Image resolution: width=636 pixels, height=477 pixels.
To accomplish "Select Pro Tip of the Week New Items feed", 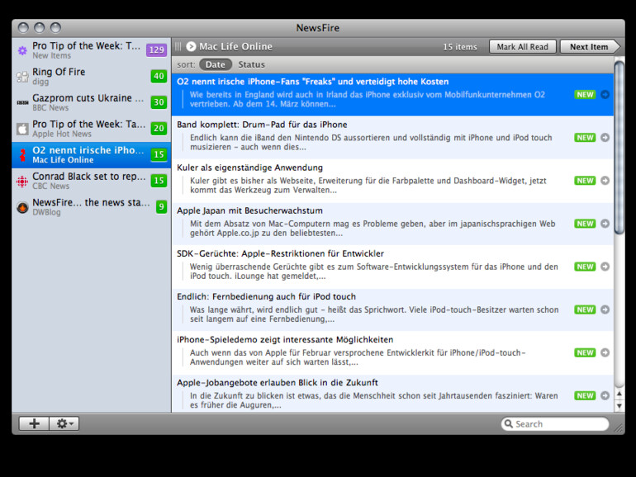I will coord(91,50).
